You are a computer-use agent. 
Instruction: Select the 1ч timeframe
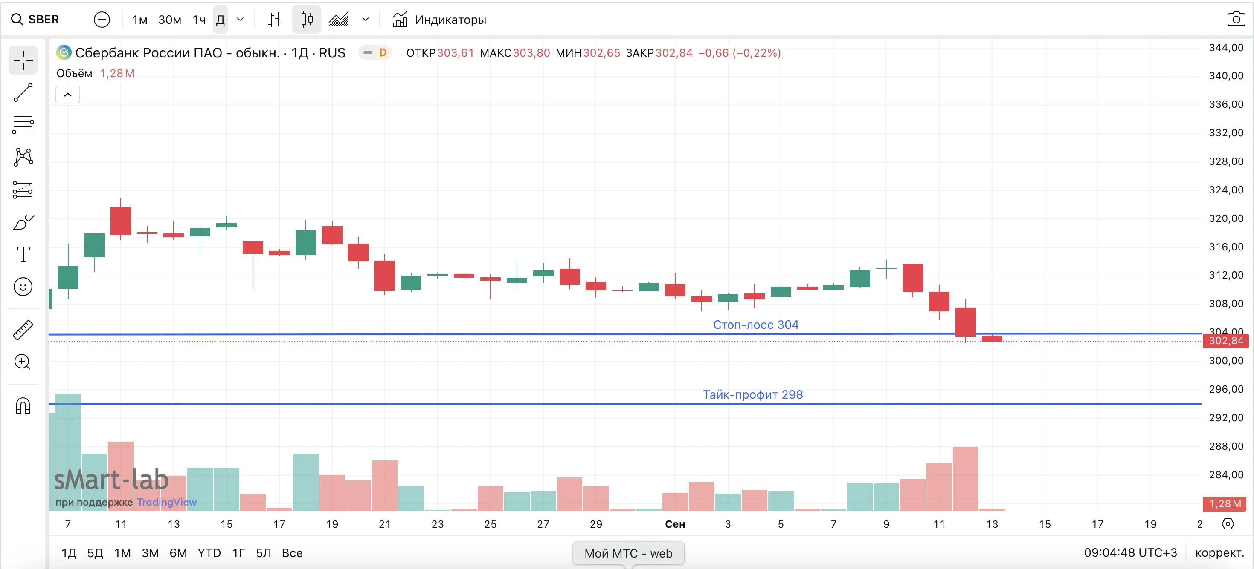199,20
